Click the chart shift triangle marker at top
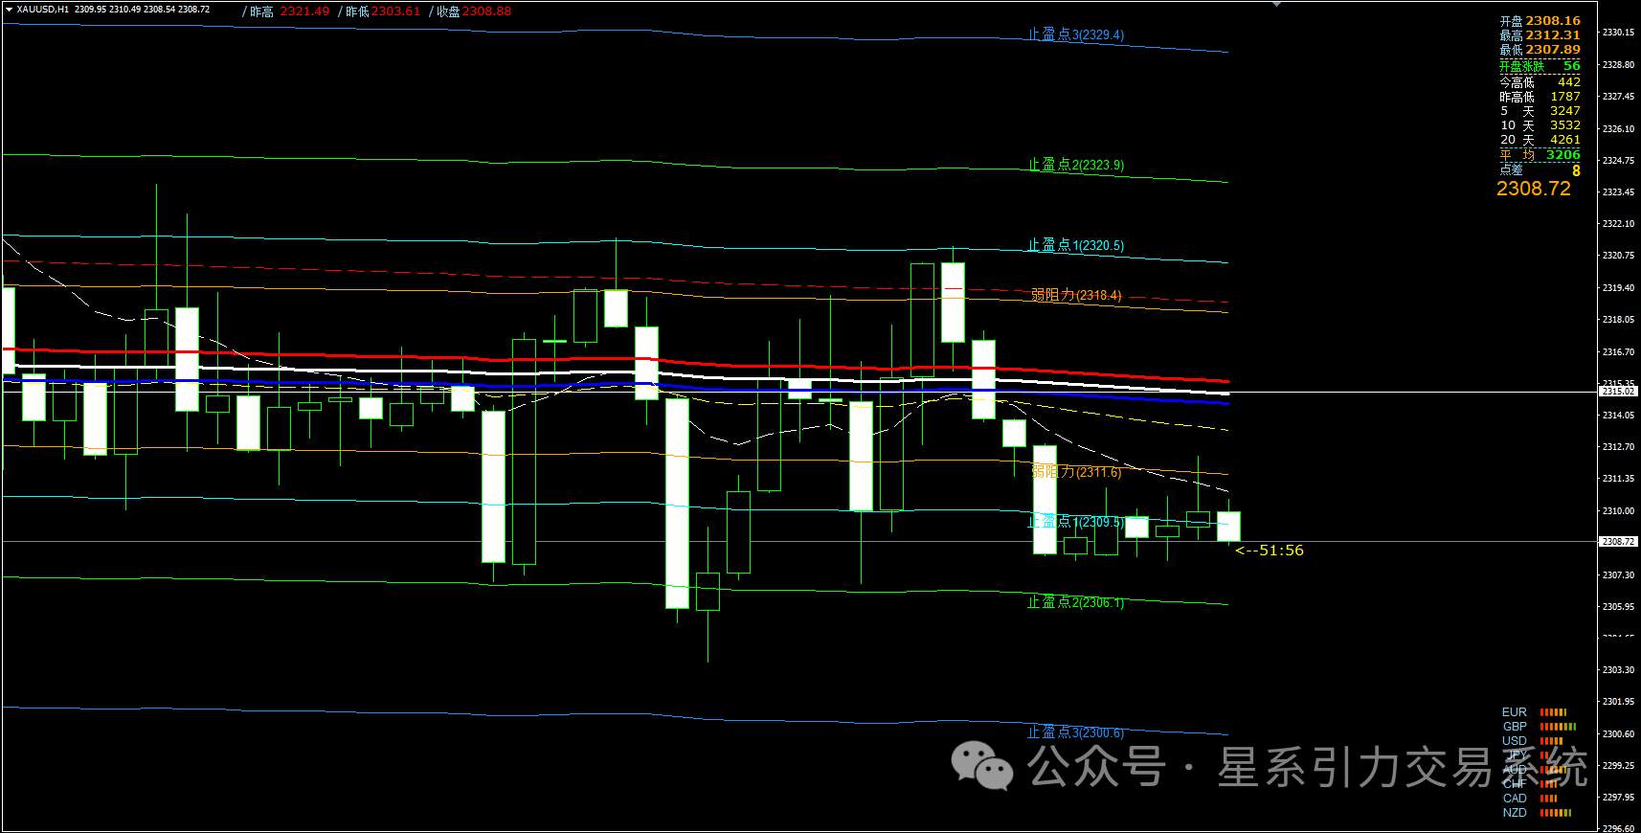The height and width of the screenshot is (833, 1641). [x=1275, y=4]
